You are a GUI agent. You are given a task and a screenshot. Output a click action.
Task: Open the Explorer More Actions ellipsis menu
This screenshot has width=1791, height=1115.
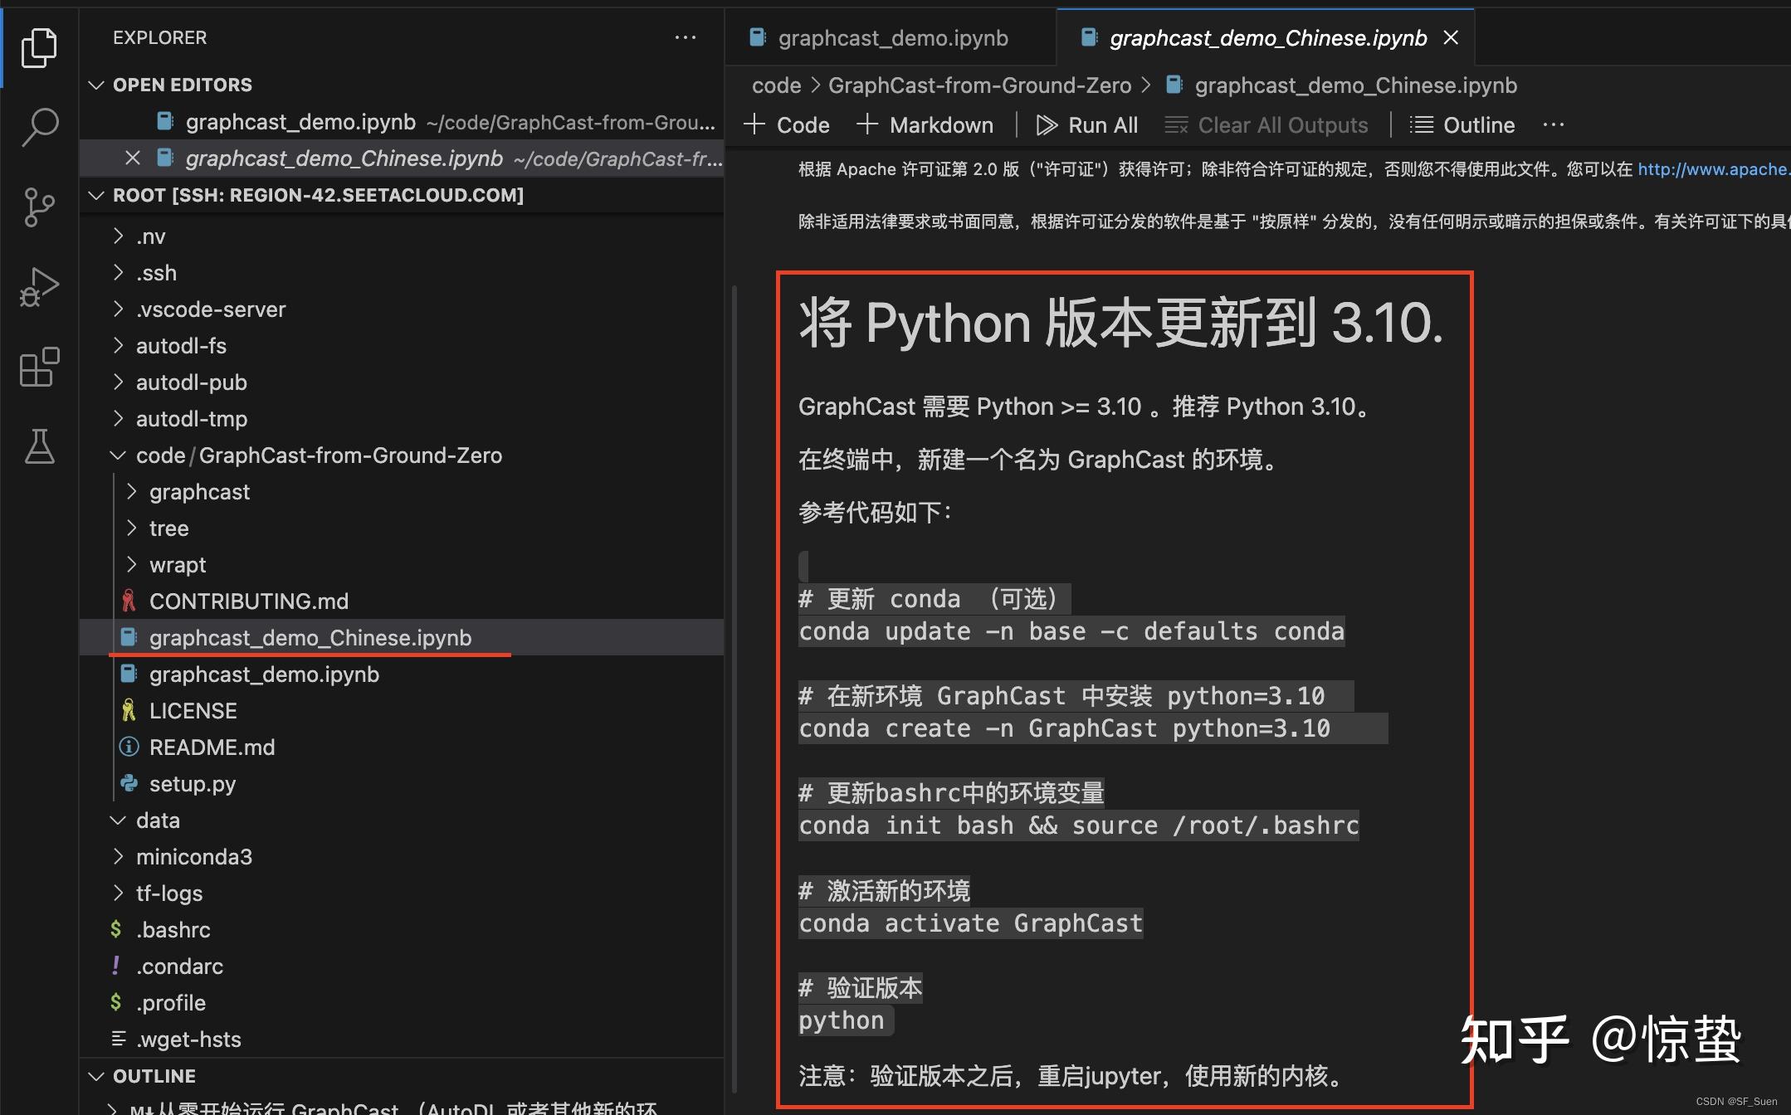point(686,37)
